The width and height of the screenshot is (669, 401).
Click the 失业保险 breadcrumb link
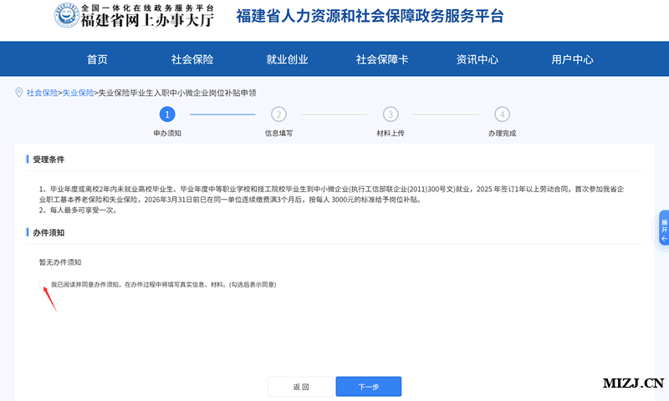[78, 93]
